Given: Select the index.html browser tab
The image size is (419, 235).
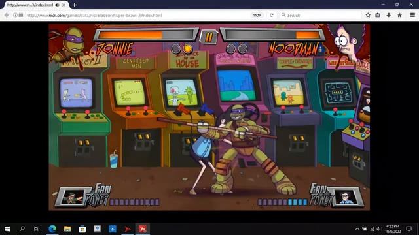Looking at the screenshot, I should (x=35, y=5).
